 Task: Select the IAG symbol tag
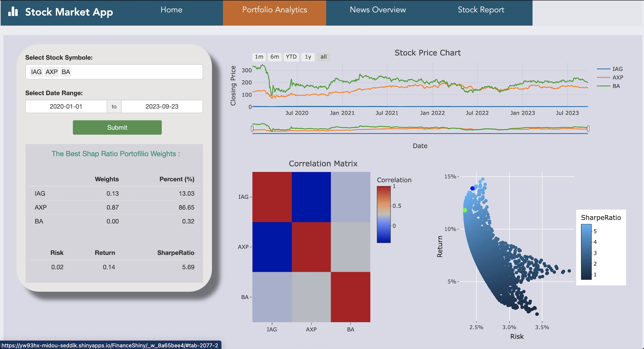click(x=36, y=72)
